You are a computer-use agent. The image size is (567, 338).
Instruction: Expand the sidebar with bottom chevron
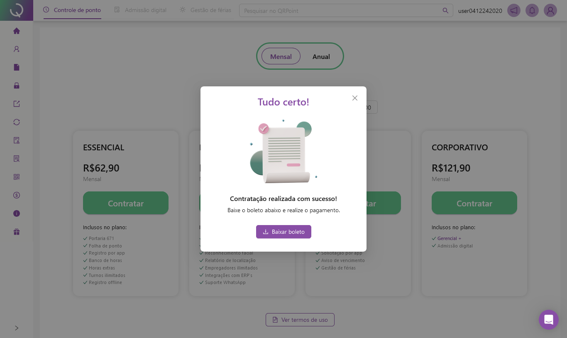click(x=17, y=328)
